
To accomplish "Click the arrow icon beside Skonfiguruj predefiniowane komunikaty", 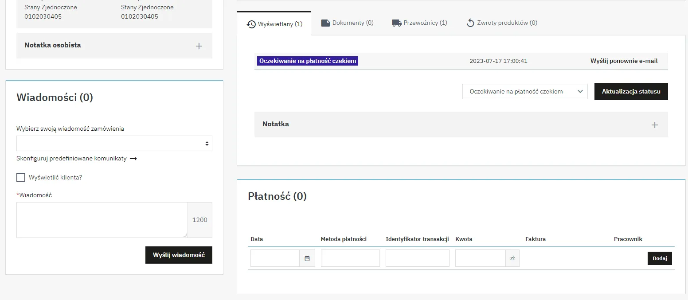I will click(x=133, y=159).
